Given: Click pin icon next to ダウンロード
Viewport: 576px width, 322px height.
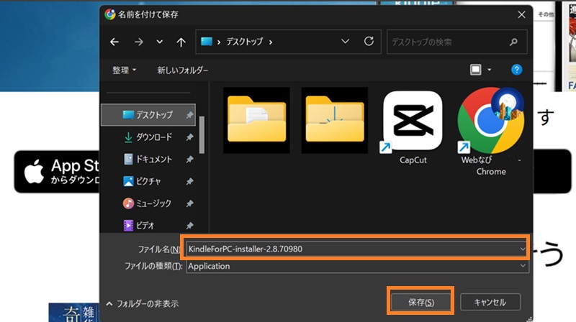Looking at the screenshot, I should click(189, 137).
